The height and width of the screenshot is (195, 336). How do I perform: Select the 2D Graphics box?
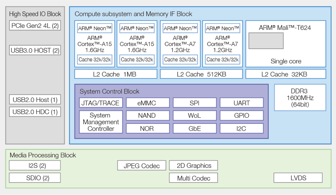[x=193, y=166]
